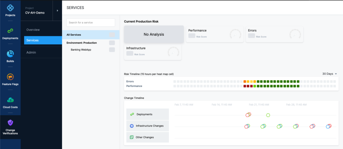Select the Change Verifications shield icon
The height and width of the screenshot is (149, 343).
[10, 122]
